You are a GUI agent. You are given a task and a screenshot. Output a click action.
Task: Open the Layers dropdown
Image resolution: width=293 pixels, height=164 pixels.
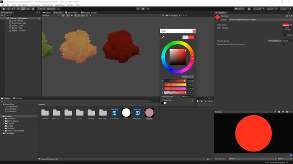click(272, 9)
